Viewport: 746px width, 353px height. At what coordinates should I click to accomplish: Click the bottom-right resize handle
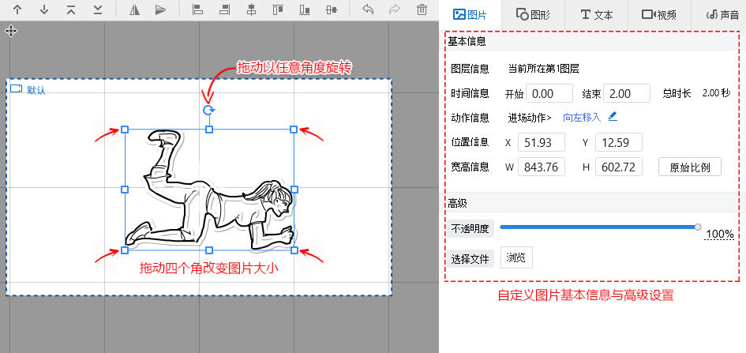tap(294, 250)
